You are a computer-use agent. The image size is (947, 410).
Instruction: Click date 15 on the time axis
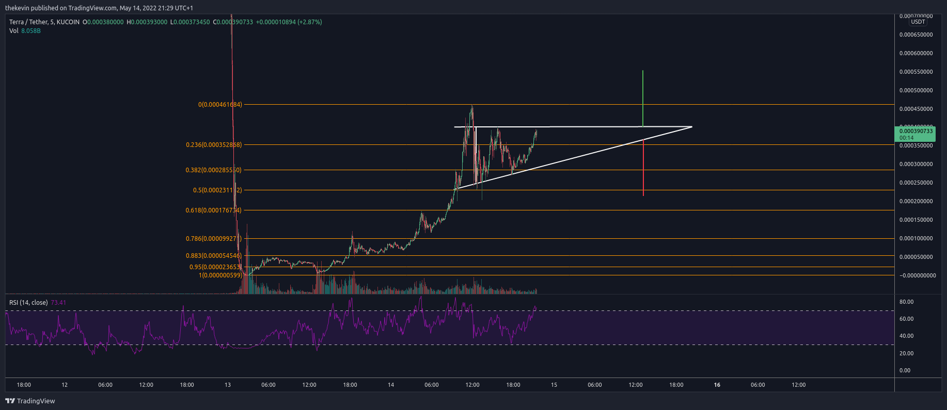554,385
